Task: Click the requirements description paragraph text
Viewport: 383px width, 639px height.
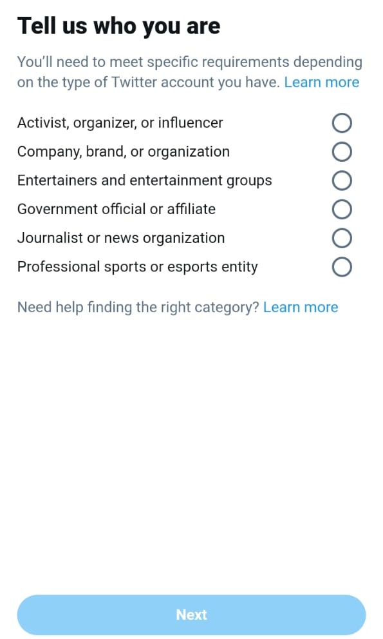Action: point(190,72)
